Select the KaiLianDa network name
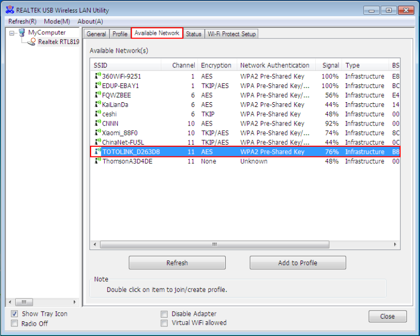Viewport: 420px width, 336px height. [115, 105]
